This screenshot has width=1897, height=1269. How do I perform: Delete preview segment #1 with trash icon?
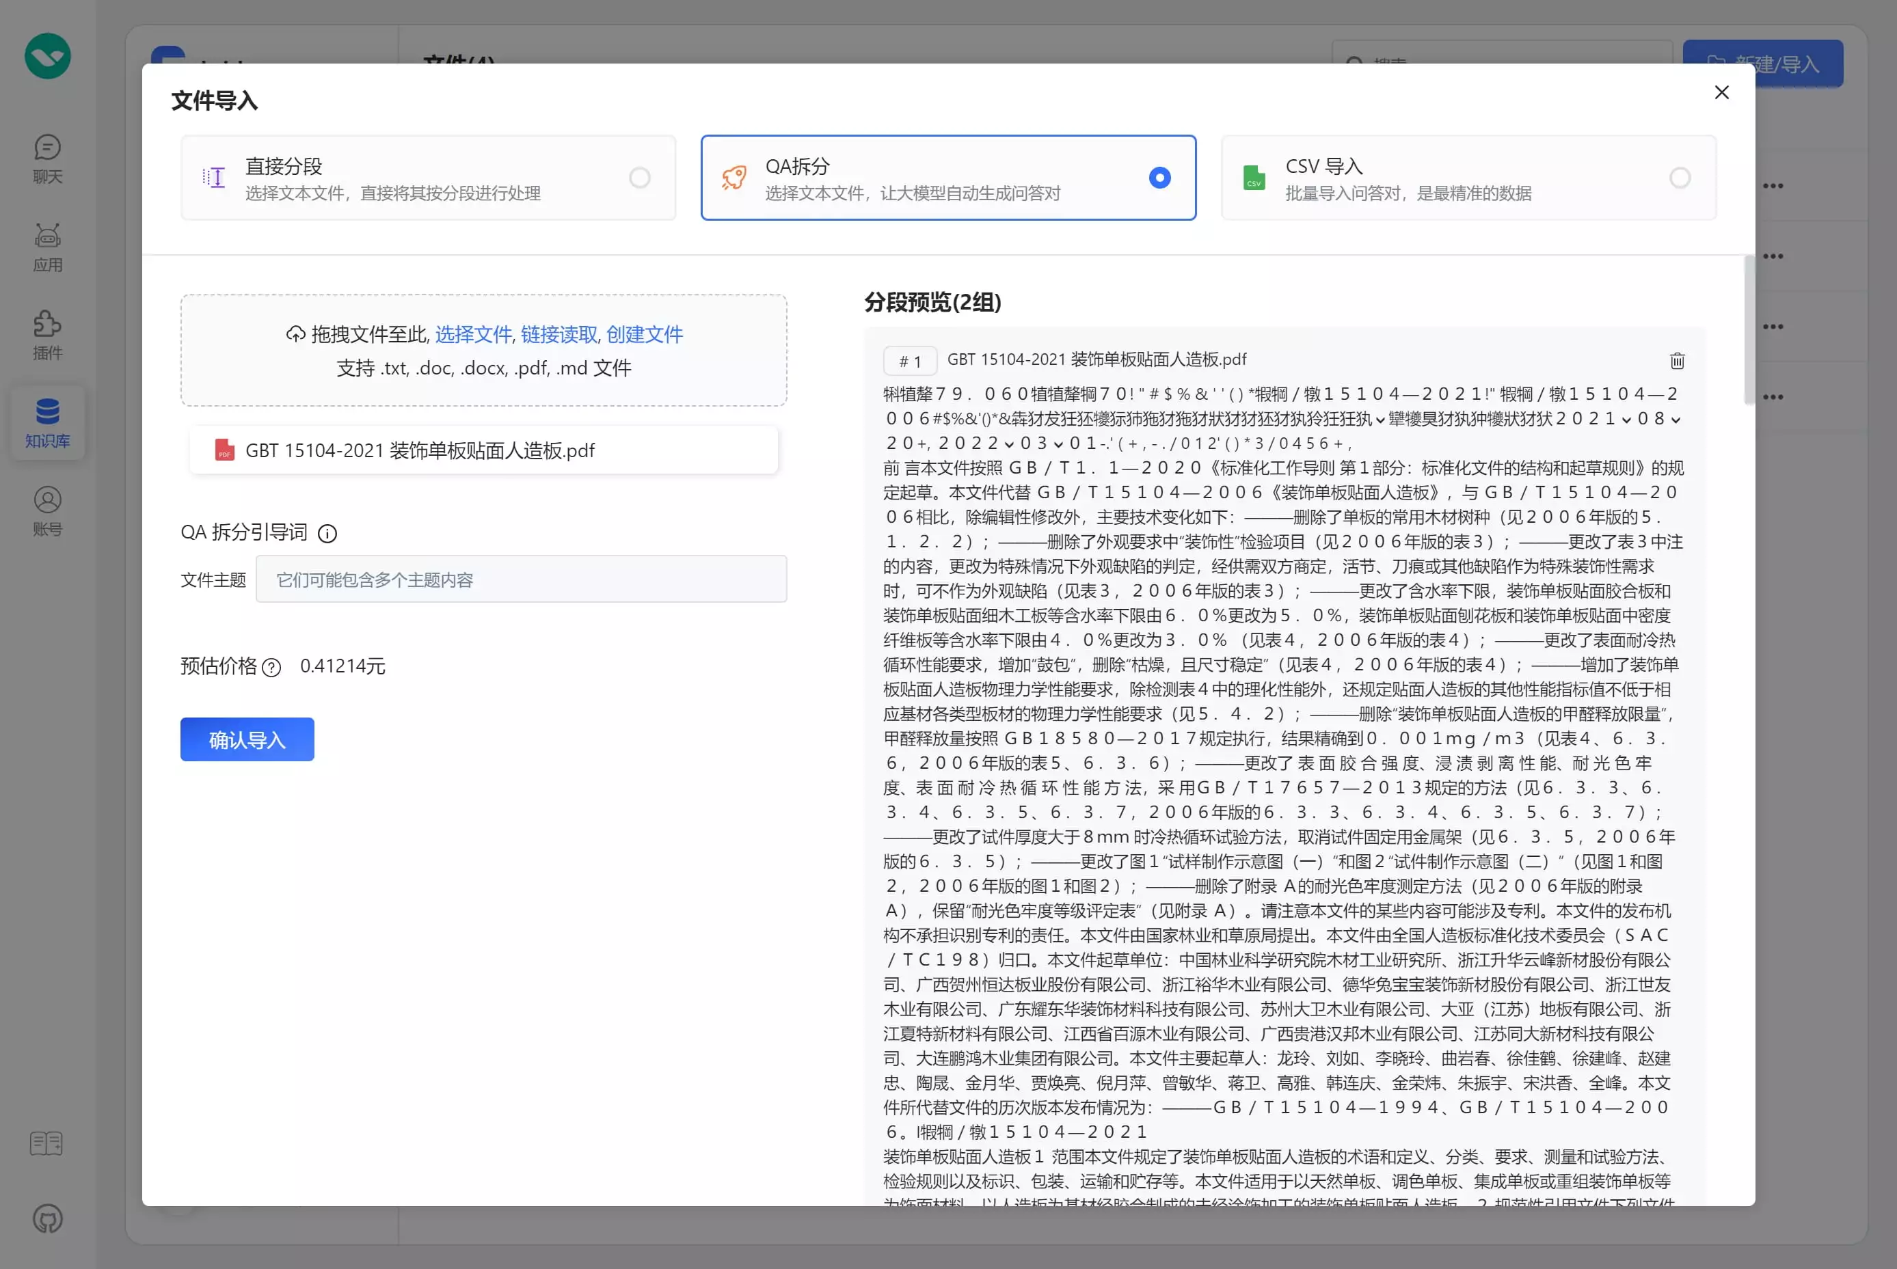(1677, 361)
